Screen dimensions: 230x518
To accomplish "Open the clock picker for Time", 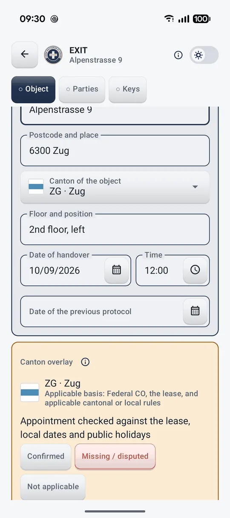I will click(195, 270).
